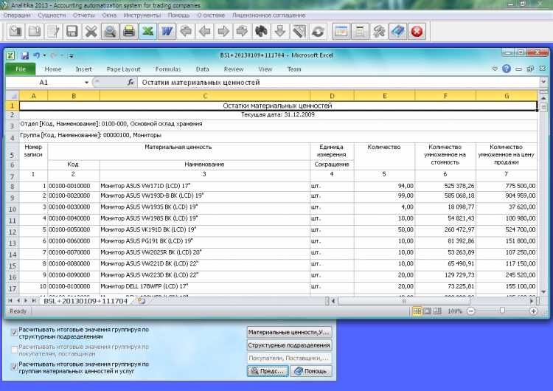This screenshot has height=391, width=553.
Task: Click the Помощь help button
Action: 310,372
